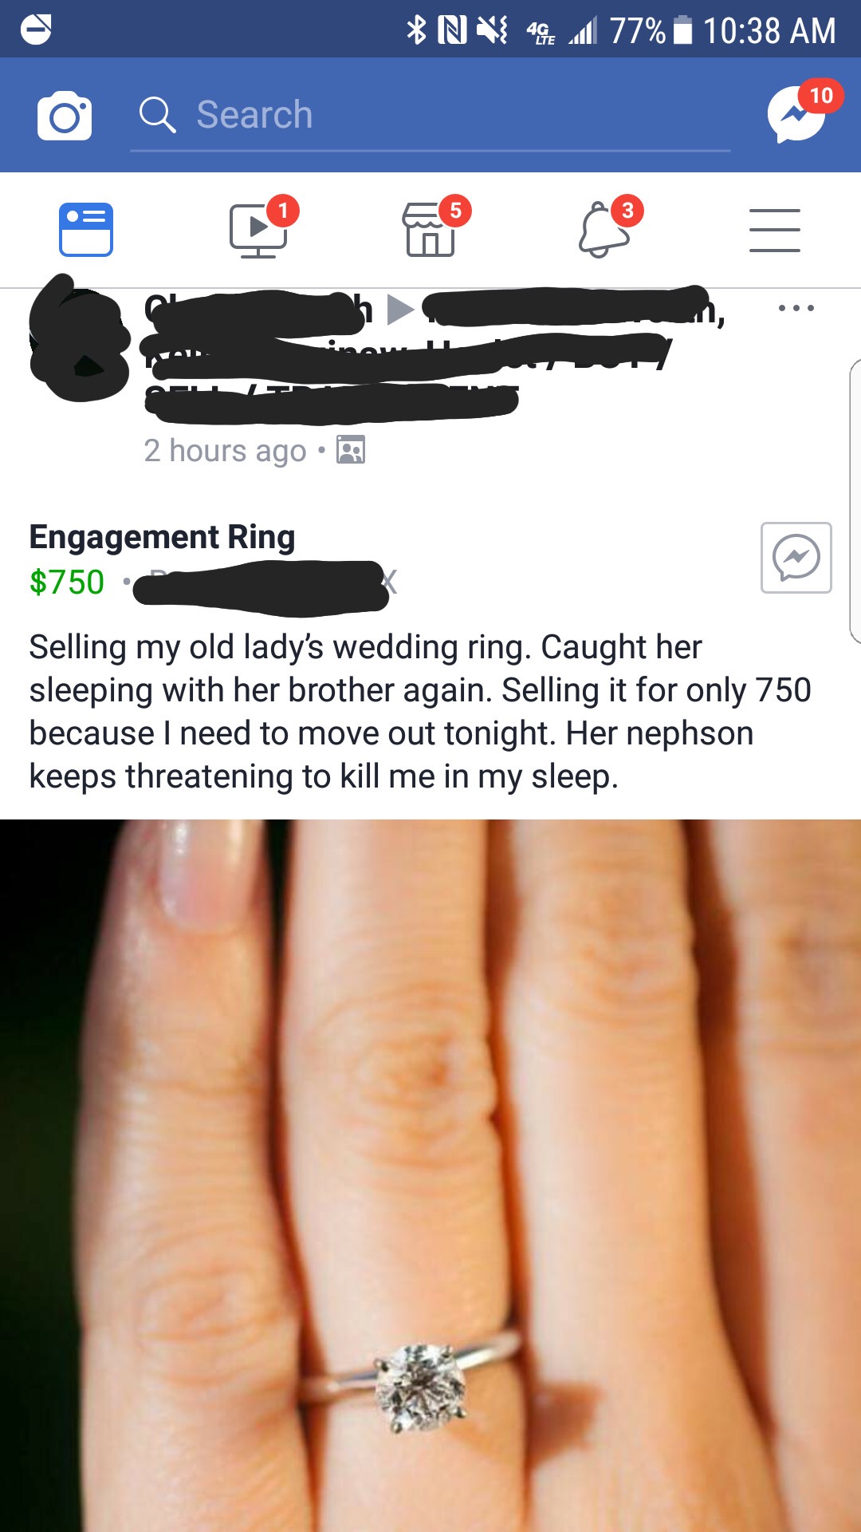861x1532 pixels.
Task: Tap the 2 hours ago timestamp
Action: [226, 451]
